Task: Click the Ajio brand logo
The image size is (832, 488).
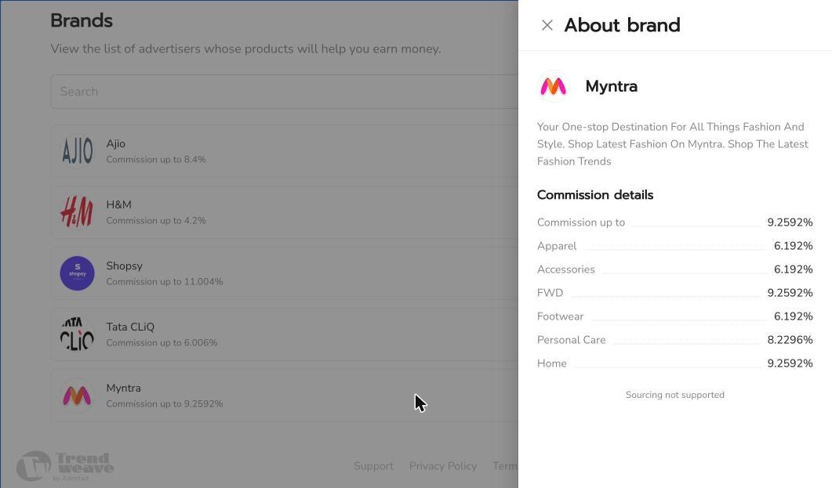Action: pyautogui.click(x=77, y=151)
